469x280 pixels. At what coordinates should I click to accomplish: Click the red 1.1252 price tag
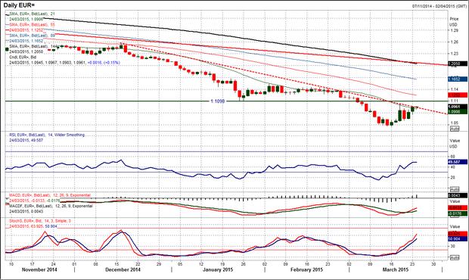coord(458,95)
